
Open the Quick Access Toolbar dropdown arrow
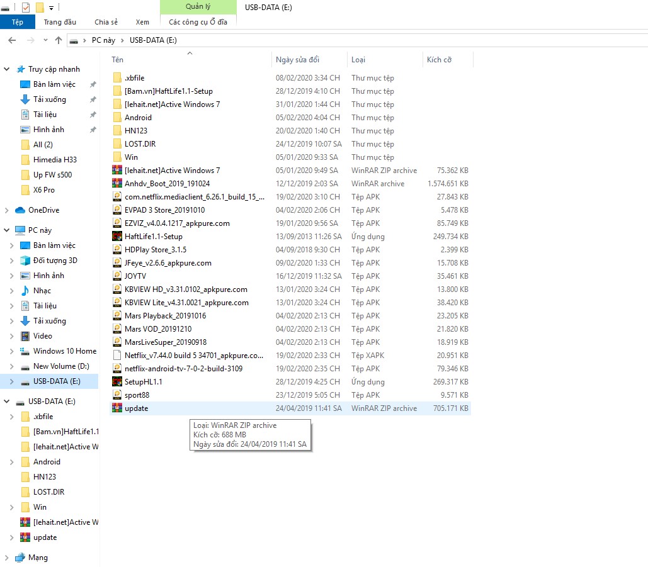click(x=51, y=8)
